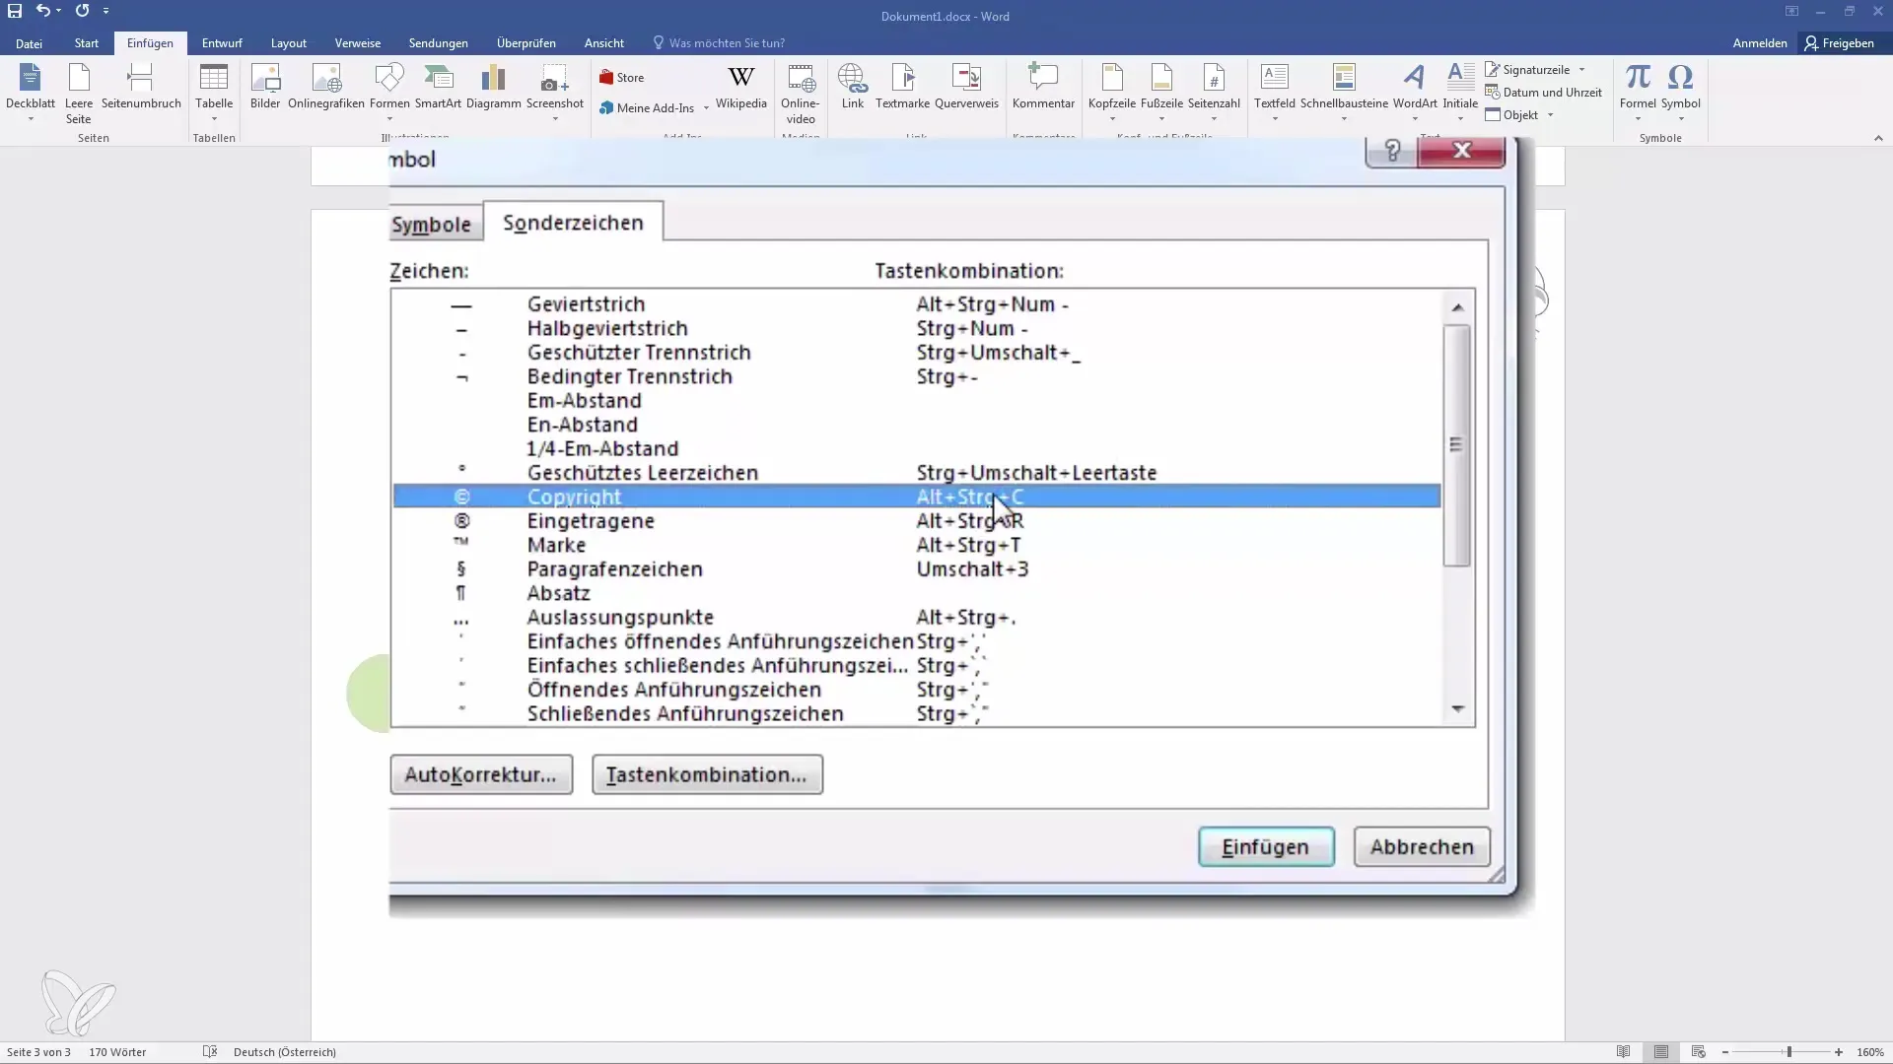Select the Auslassungspunkte row
Viewport: 1893px width, 1064px height.
(x=917, y=618)
